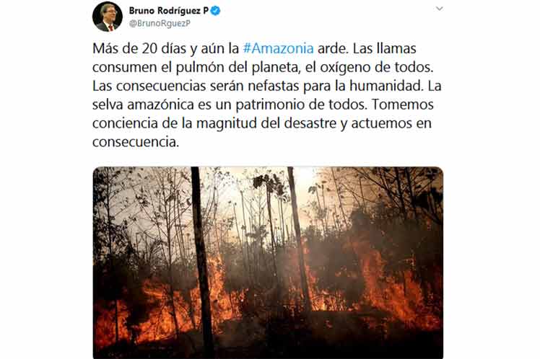540x359 pixels.
Task: Click the blue verified badge
Action: coord(216,11)
